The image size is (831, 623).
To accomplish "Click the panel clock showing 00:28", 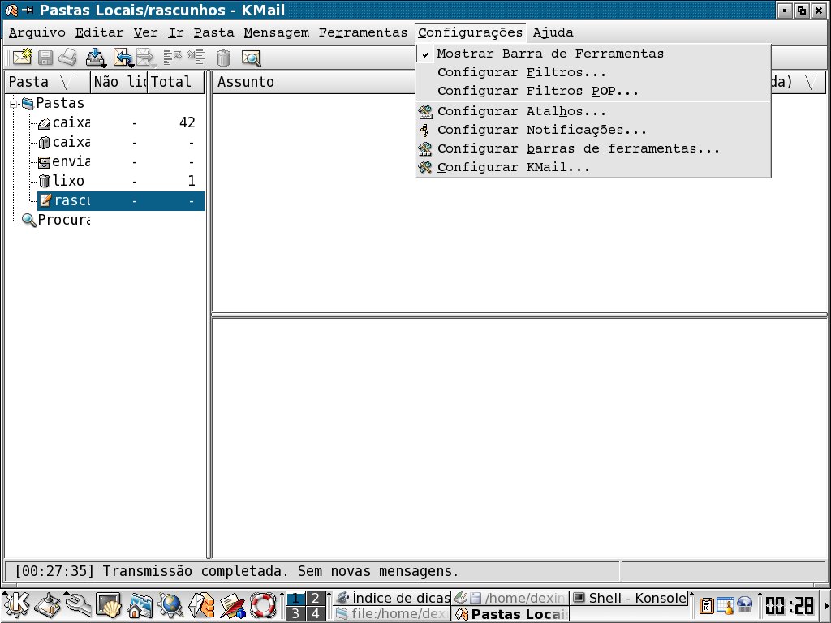I will coord(790,605).
